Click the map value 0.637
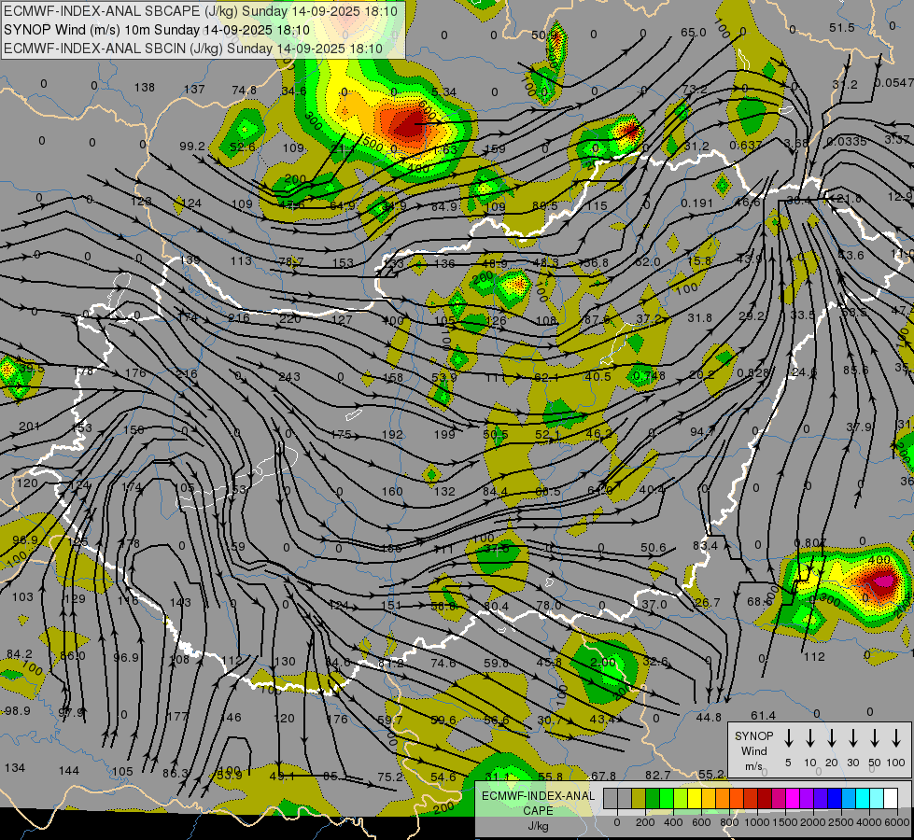Image resolution: width=914 pixels, height=840 pixels. [746, 146]
